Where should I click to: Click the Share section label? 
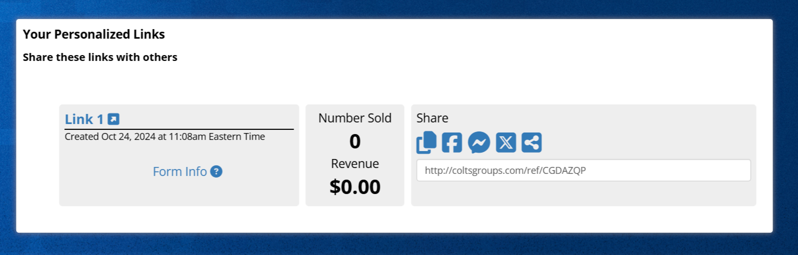click(432, 118)
